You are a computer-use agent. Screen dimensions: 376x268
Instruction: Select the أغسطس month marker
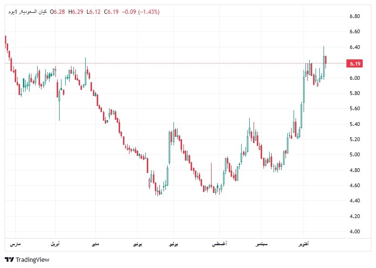pyautogui.click(x=219, y=244)
